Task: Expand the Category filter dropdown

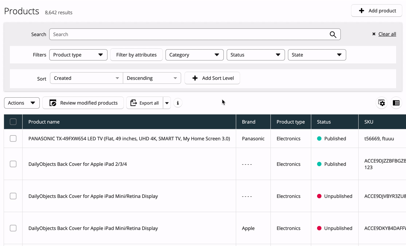Action: (194, 55)
